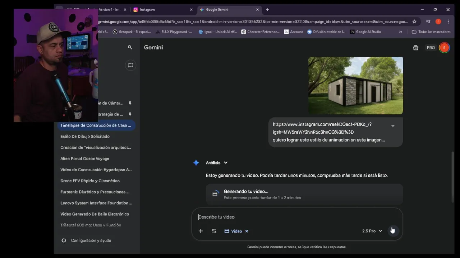The height and width of the screenshot is (258, 460).
Task: Bookmark this page with the star icon
Action: 414,21
